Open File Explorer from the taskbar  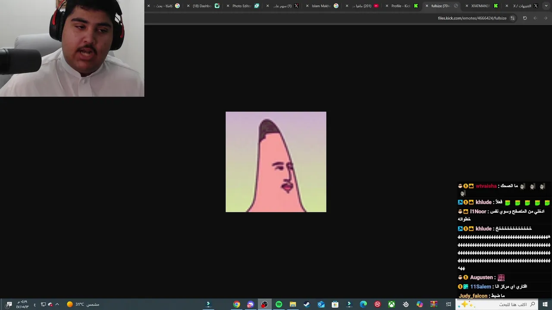[x=293, y=304]
